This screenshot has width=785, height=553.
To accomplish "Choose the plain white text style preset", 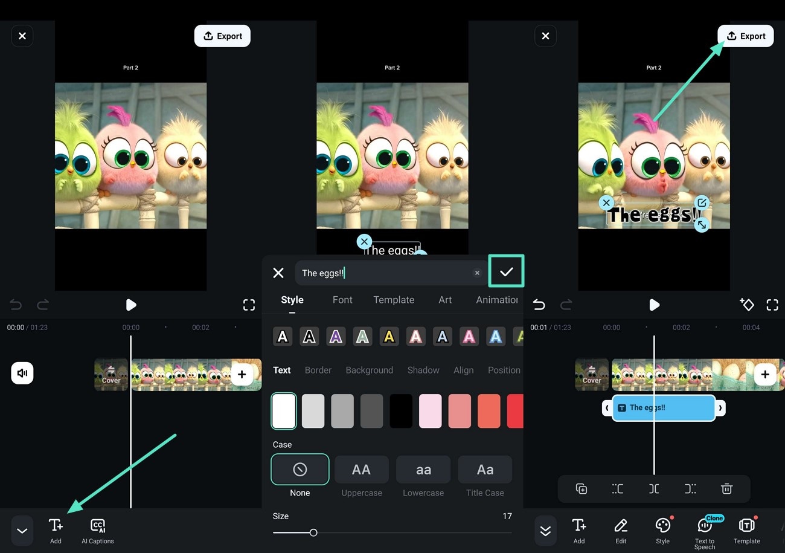I will pyautogui.click(x=283, y=337).
